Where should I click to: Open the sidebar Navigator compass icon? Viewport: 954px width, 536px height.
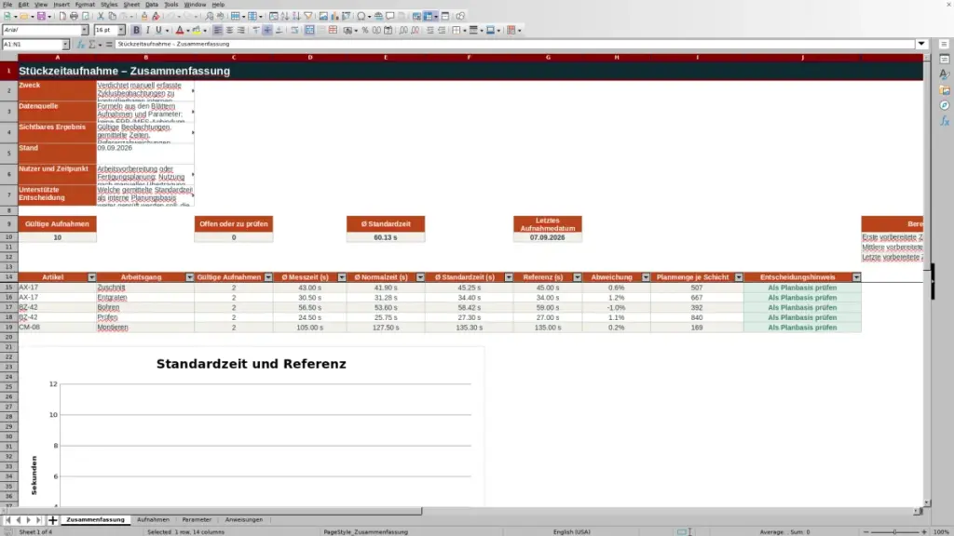(x=945, y=106)
